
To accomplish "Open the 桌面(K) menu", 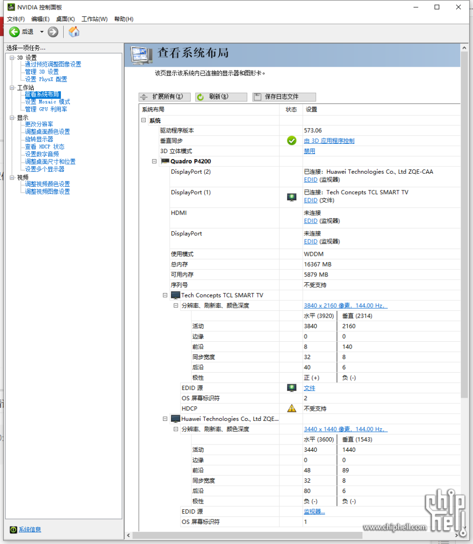I will point(65,19).
